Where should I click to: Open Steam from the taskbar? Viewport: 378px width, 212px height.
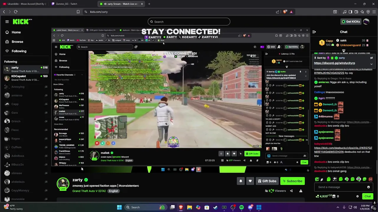click(215, 207)
